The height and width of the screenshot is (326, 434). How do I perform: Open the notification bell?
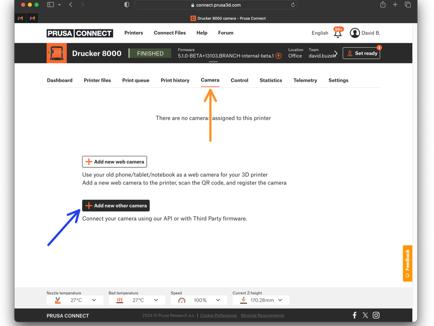click(338, 33)
